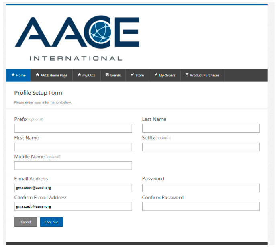Click the myAACE house icon

79,75
